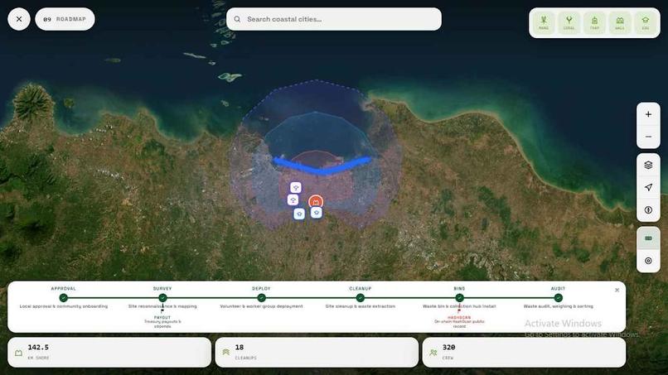Focus the Search coastal cities field
The width and height of the screenshot is (668, 375).
(x=334, y=19)
